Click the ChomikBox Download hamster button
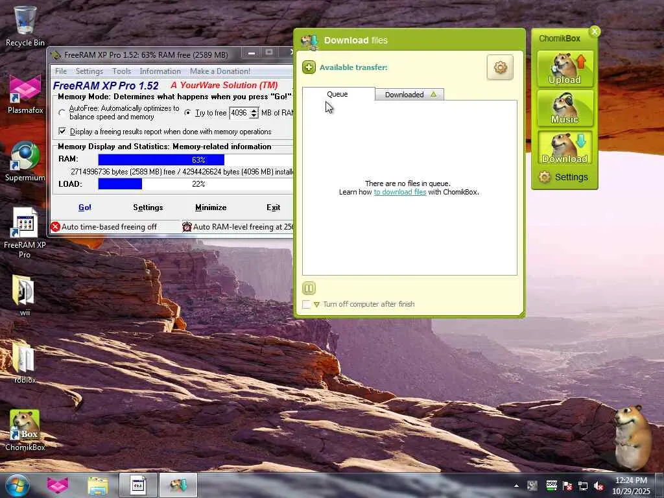Image resolution: width=664 pixels, height=498 pixels. 565,148
